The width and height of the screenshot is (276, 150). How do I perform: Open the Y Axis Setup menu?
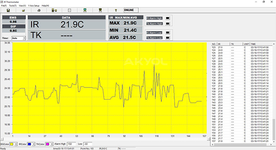(34, 6)
